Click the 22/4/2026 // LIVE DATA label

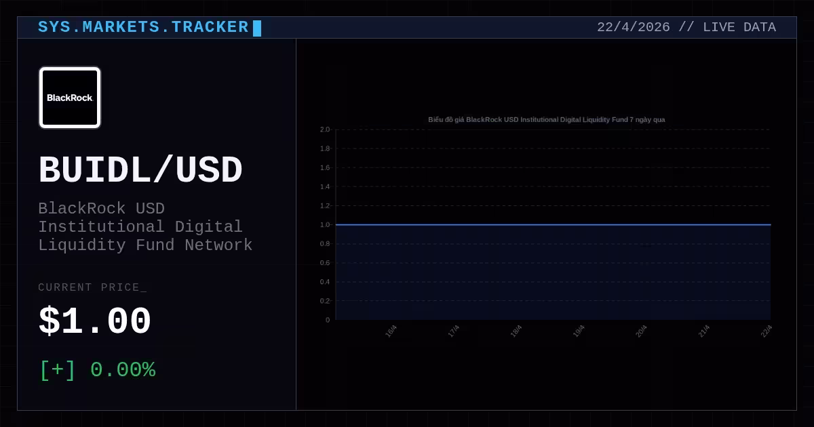point(686,27)
